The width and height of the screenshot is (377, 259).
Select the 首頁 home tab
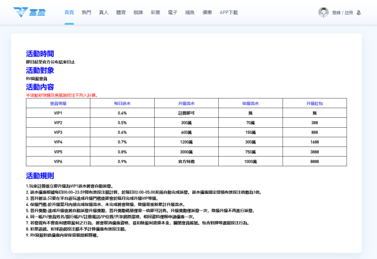point(68,12)
